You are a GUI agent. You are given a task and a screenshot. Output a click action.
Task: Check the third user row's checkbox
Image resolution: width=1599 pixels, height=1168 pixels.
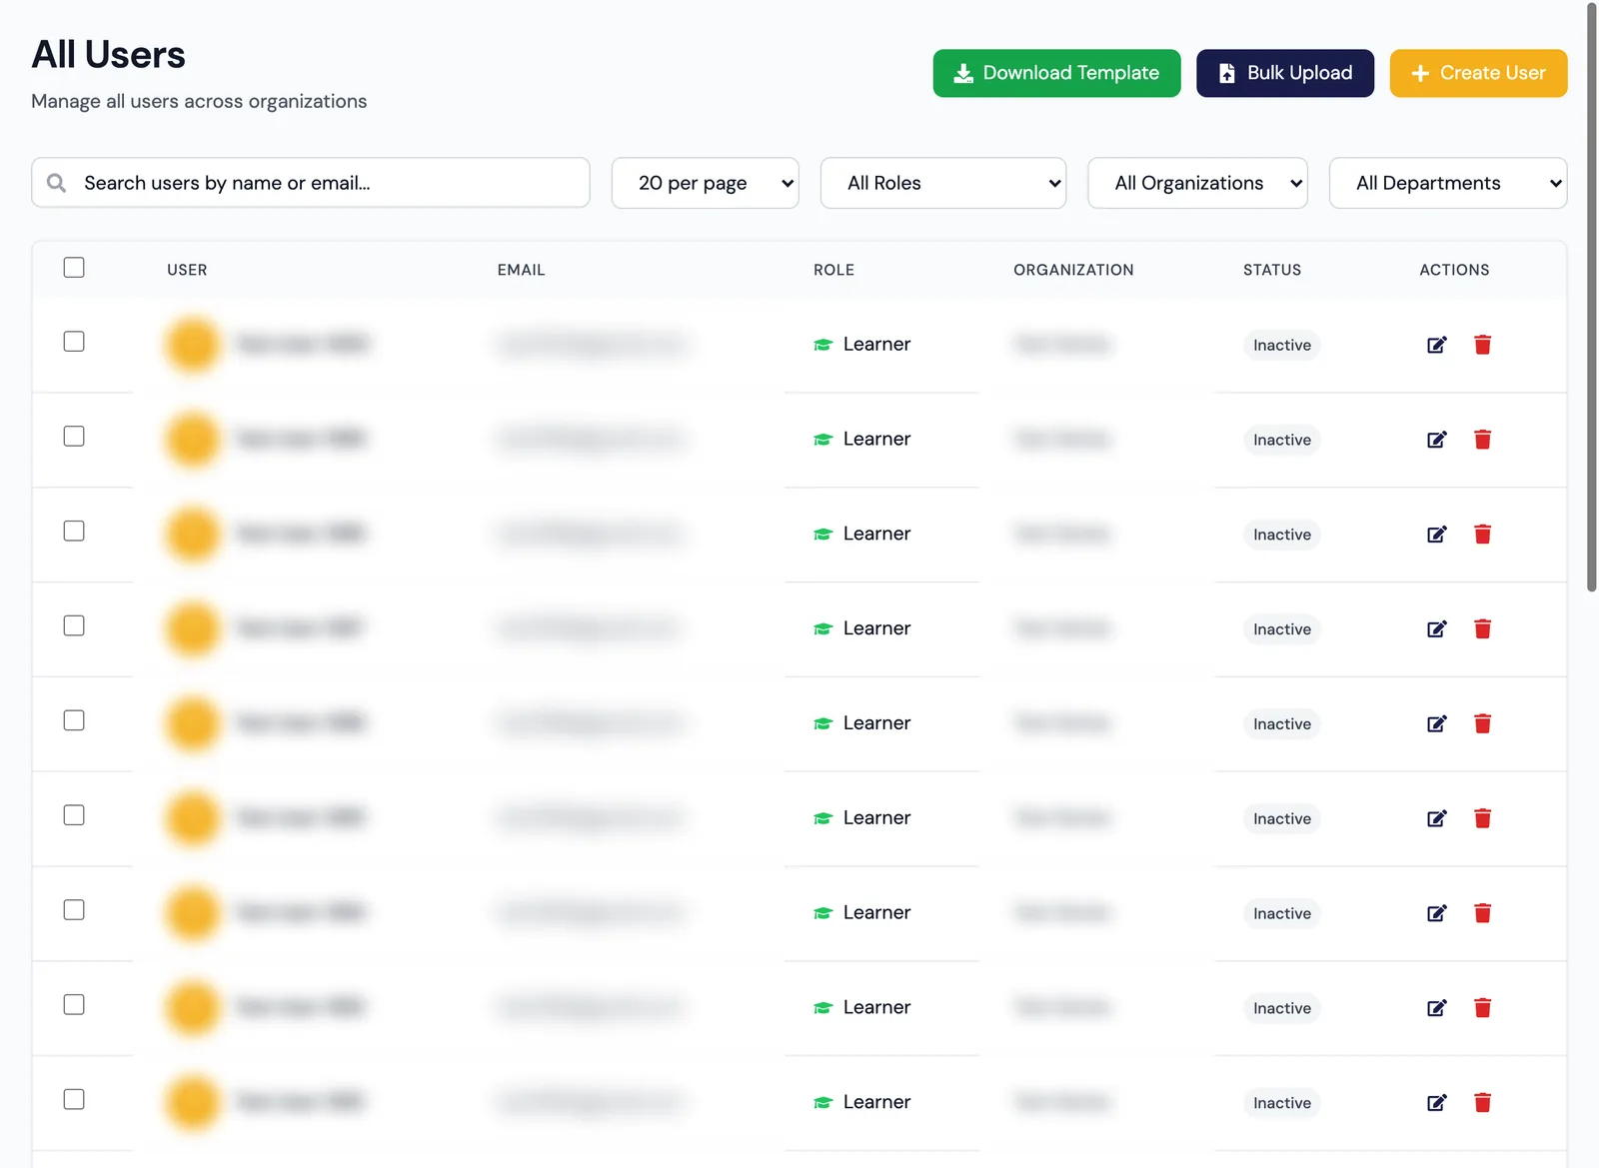(x=74, y=532)
